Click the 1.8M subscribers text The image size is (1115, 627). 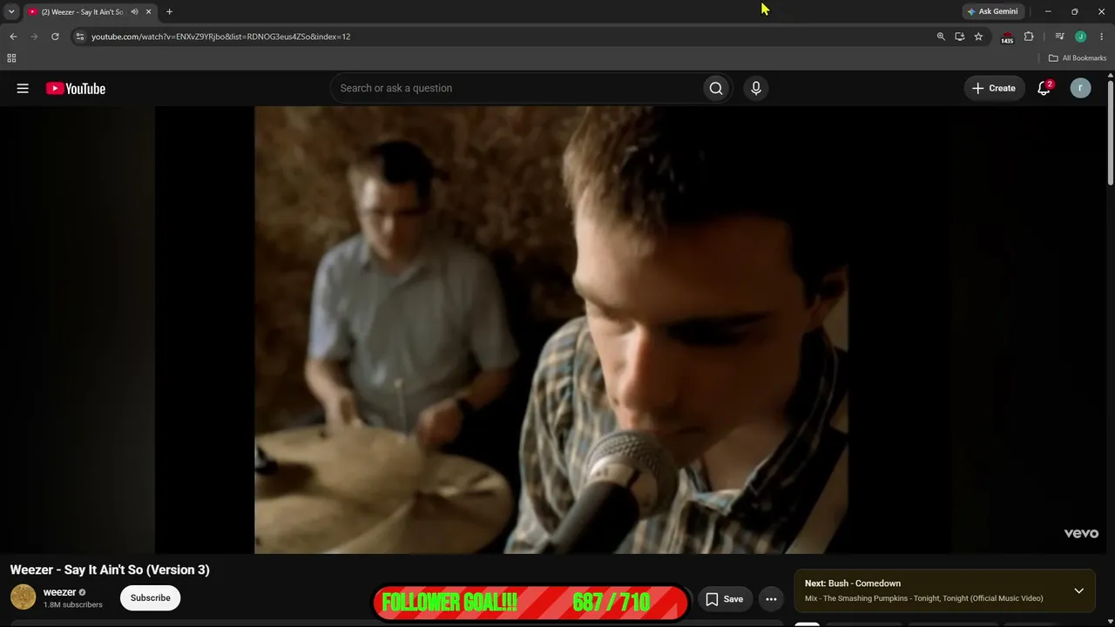73,604
